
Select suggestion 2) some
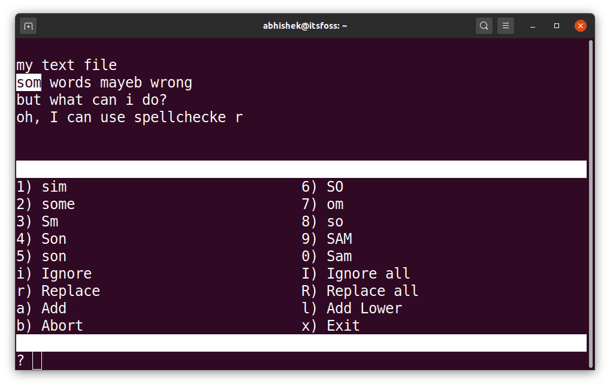pyautogui.click(x=45, y=204)
